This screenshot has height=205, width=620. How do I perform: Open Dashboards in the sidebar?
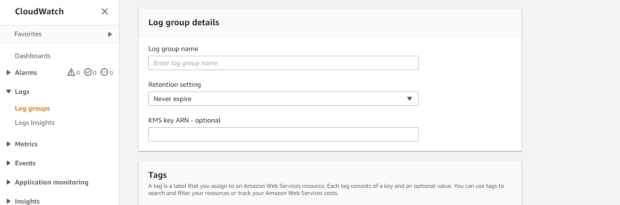(33, 56)
